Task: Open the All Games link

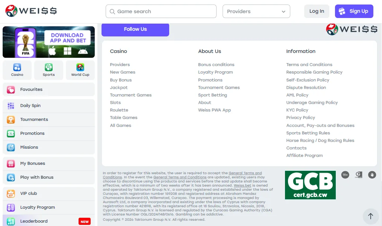Action: click(121, 125)
